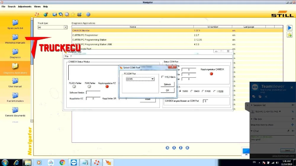Screen dimensions: 296x166
Task: Sort by the Id number column header
Action: [x=213, y=27]
